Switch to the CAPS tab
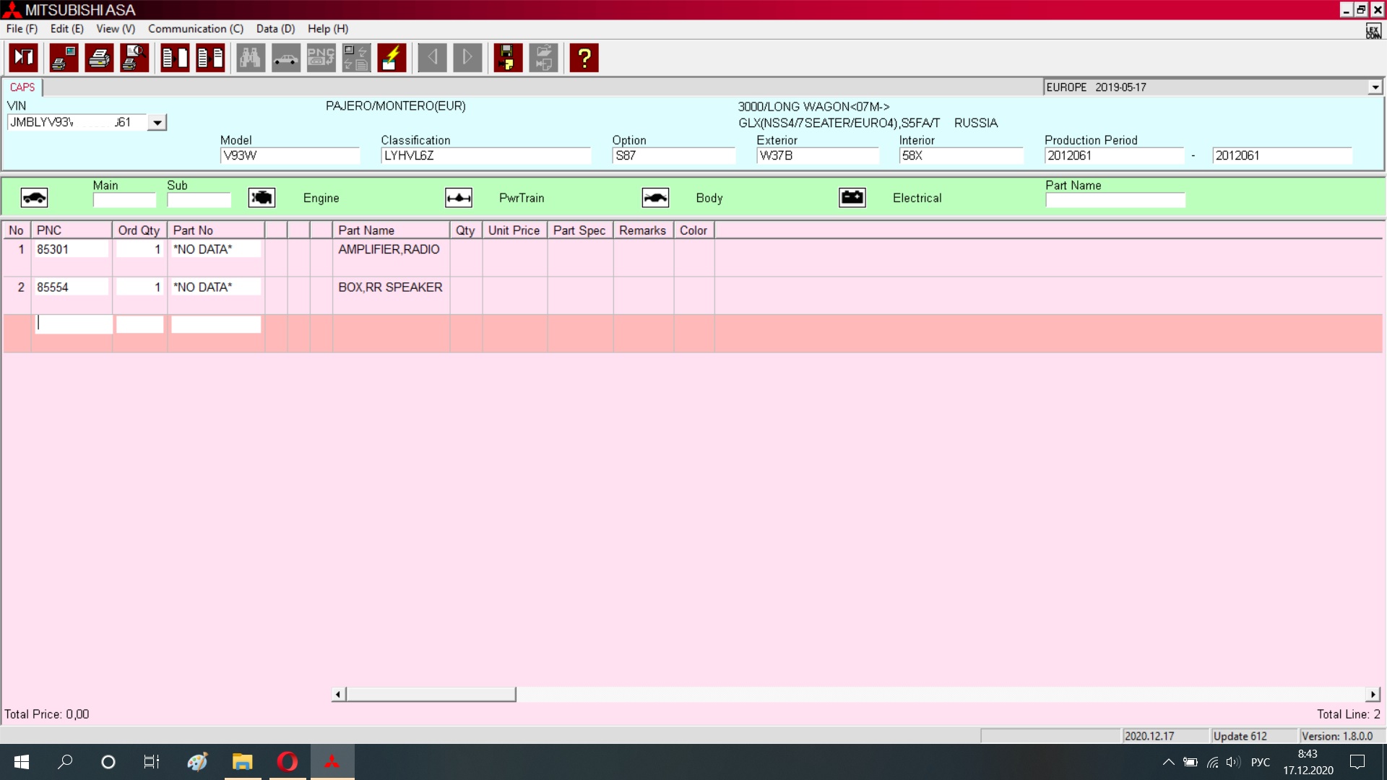Viewport: 1387px width, 780px height. click(x=22, y=87)
